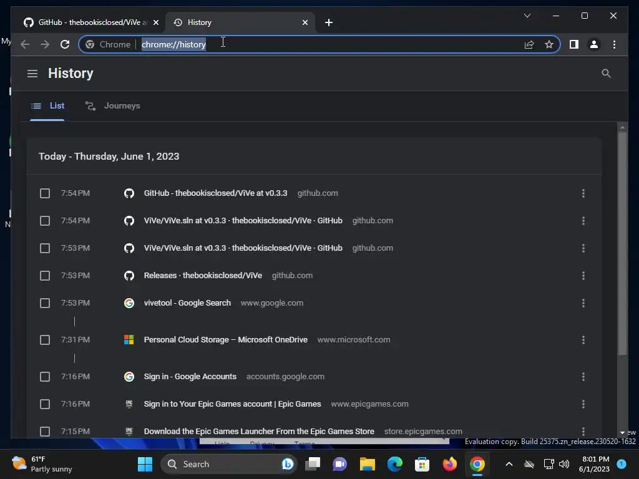Screen dimensions: 639x479
Task: Open Download the Epic Games Launcher link
Action: (259, 432)
